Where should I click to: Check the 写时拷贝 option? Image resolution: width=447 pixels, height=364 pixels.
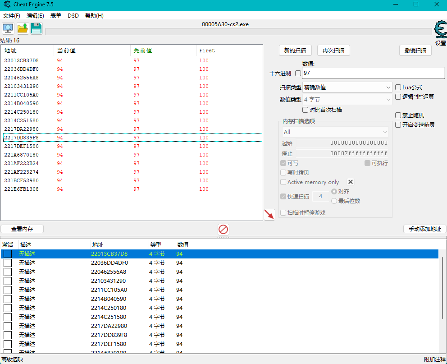(283, 173)
